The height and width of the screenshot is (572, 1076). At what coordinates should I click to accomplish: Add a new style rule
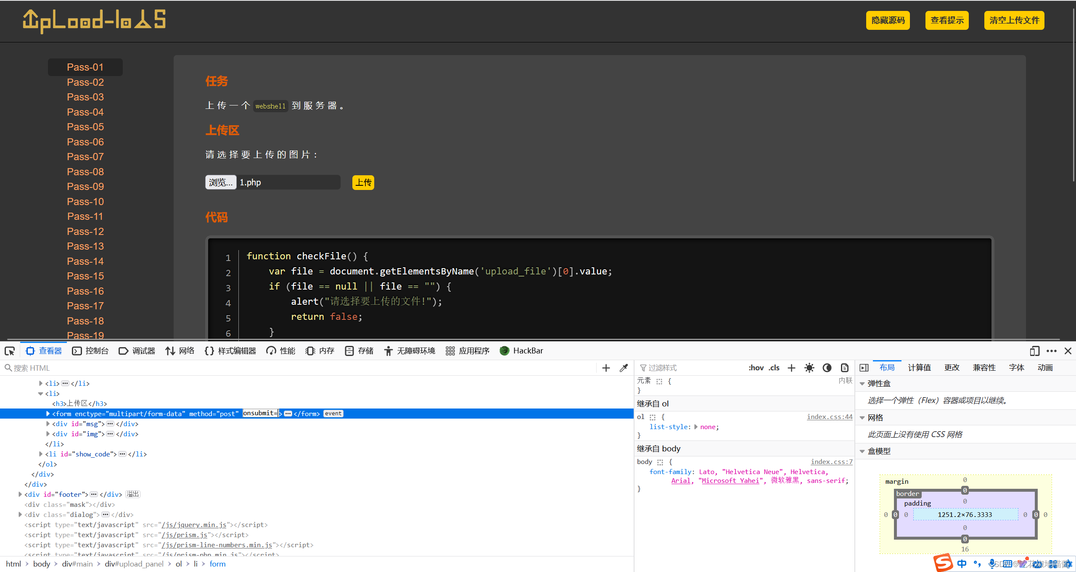[x=791, y=368]
